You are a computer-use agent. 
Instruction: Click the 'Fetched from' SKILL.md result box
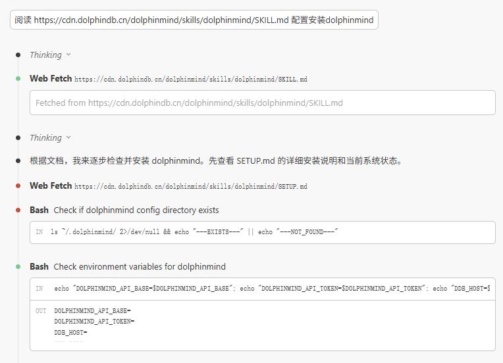pos(263,103)
